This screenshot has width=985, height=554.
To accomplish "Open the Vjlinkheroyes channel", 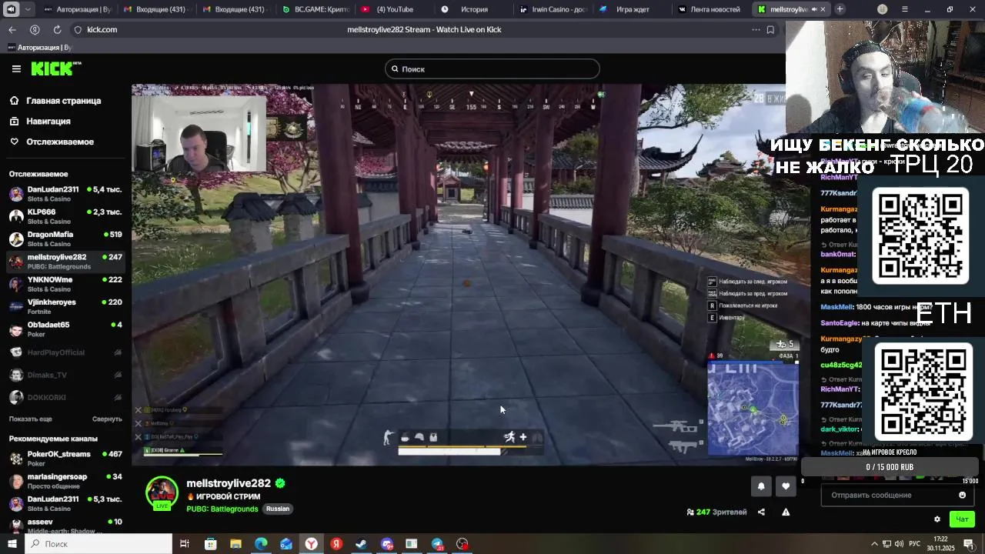I will 65,306.
